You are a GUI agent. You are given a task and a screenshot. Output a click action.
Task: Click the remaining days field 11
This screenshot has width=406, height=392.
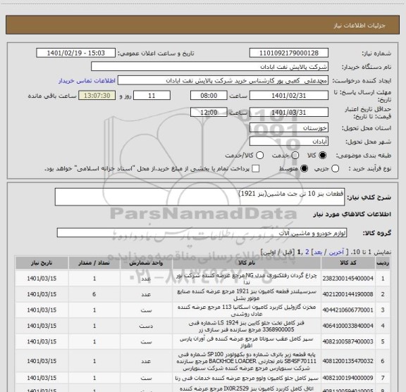[x=152, y=96]
